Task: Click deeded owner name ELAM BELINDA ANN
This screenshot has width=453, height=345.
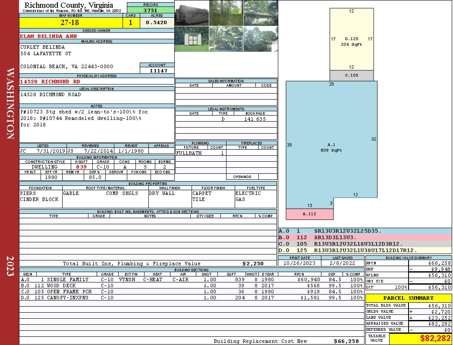Action: (47, 36)
